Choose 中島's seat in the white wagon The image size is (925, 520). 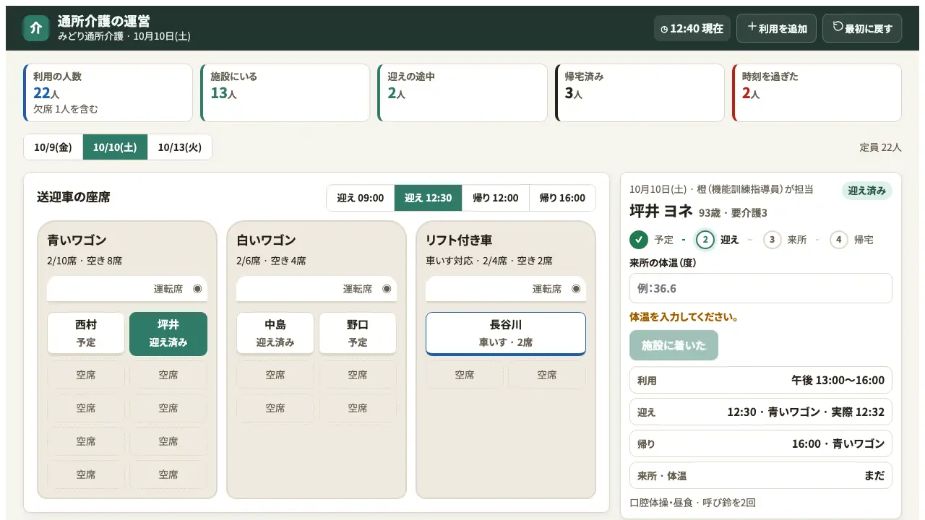(x=275, y=334)
